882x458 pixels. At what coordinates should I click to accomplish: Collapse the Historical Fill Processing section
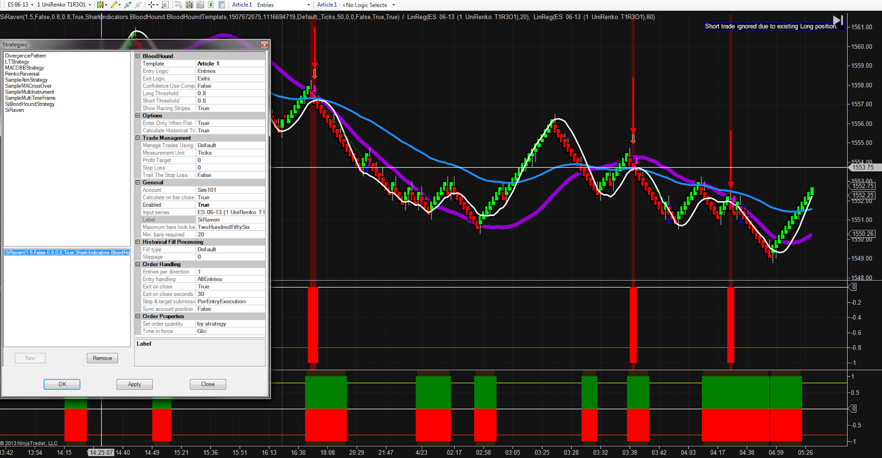tap(138, 242)
